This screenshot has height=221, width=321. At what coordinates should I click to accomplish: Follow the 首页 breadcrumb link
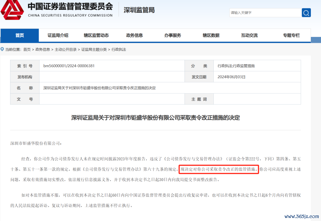[x=27, y=49]
